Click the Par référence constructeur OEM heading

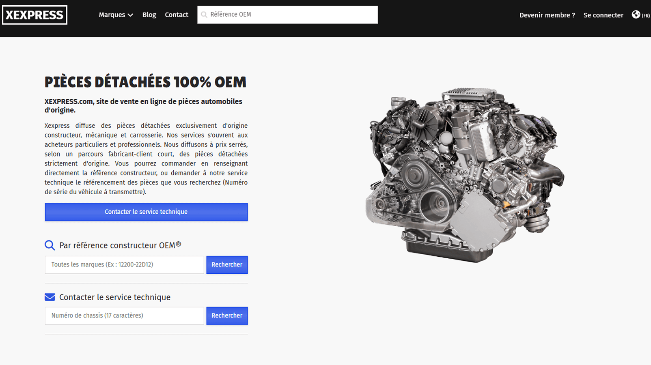pyautogui.click(x=120, y=245)
